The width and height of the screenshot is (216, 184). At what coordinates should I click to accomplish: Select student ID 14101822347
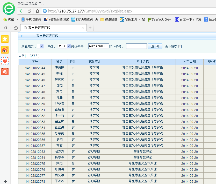[x=35, y=86]
